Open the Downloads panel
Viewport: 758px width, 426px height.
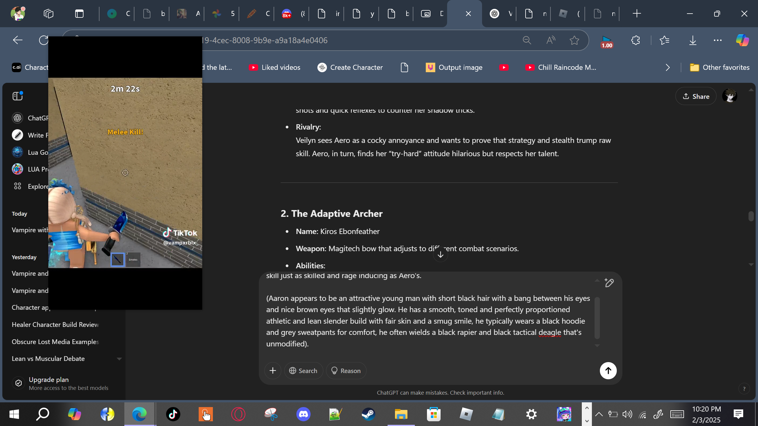point(693,40)
